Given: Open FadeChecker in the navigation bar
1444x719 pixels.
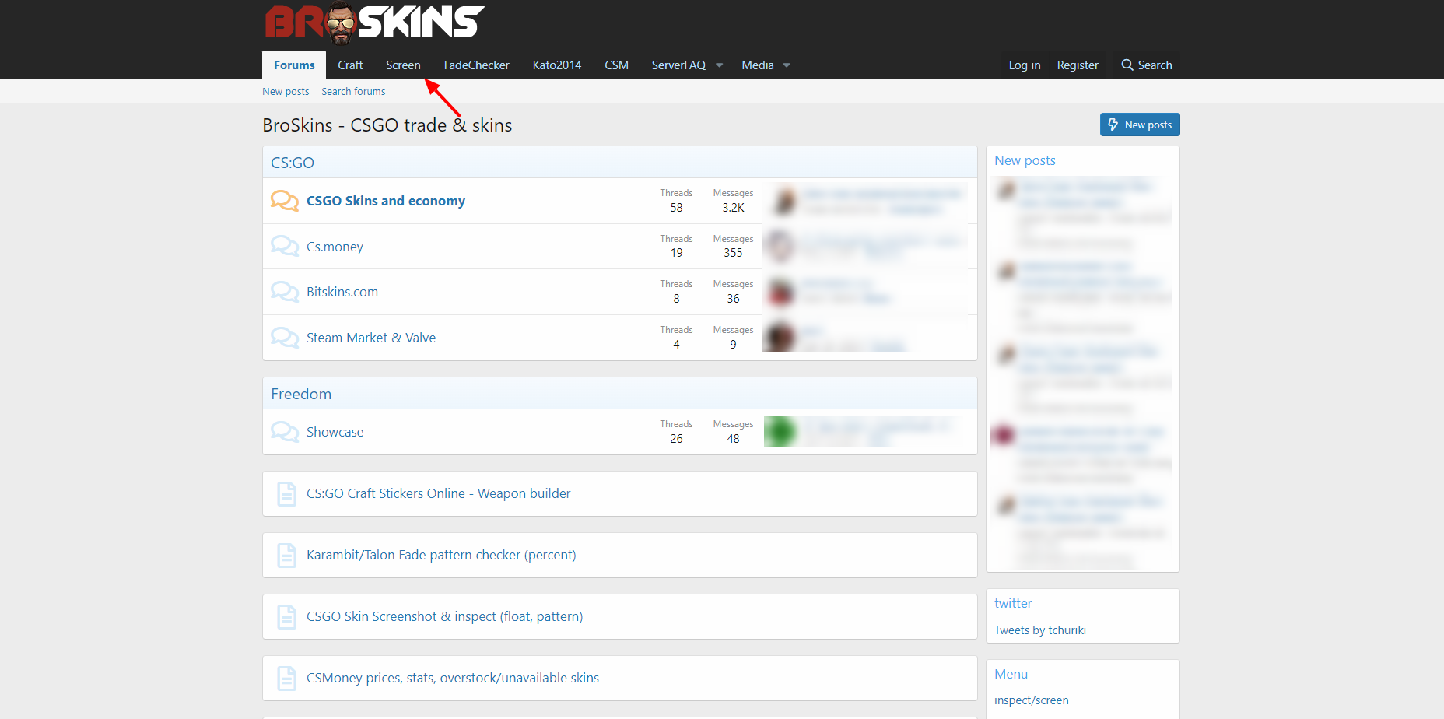Looking at the screenshot, I should tap(477, 65).
